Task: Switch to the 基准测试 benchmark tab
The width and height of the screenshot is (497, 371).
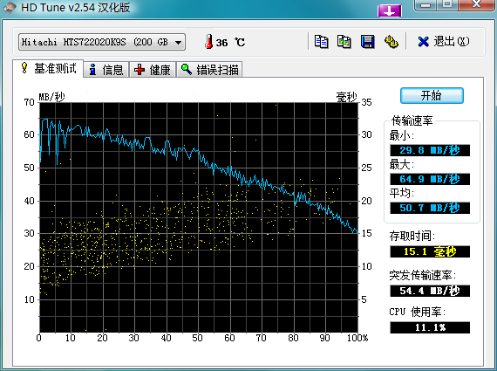Action: 48,68
